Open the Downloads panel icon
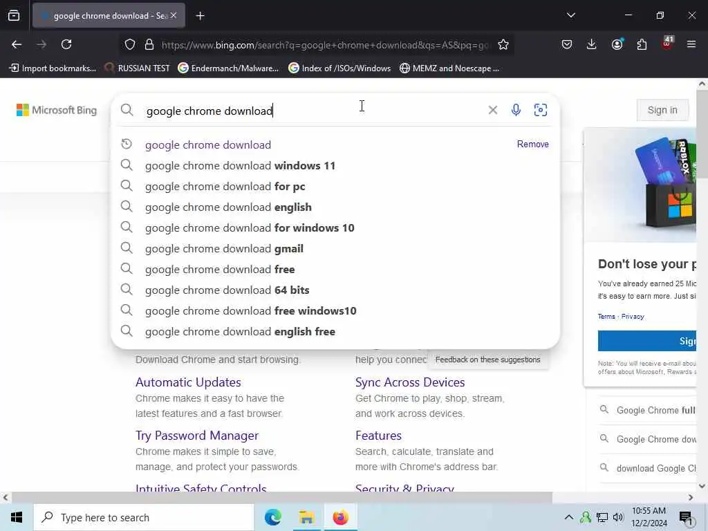This screenshot has width=708, height=531. [x=592, y=44]
